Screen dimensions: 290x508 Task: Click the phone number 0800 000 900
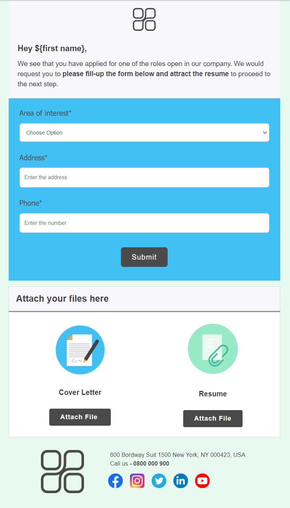[x=151, y=463]
